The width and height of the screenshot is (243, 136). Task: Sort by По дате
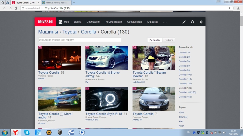click(169, 40)
